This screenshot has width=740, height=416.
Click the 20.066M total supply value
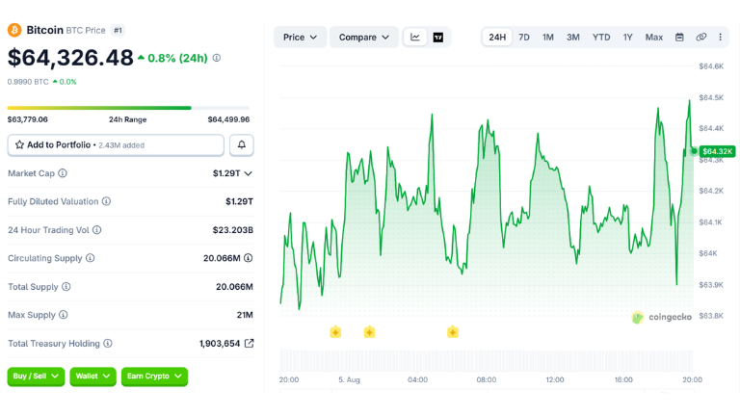234,287
